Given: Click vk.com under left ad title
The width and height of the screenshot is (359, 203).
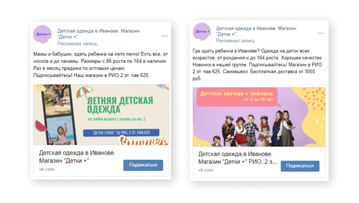Looking at the screenshot, I should coord(47,169).
